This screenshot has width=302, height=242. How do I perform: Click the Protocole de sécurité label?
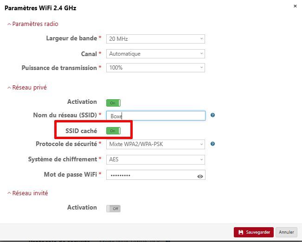tap(66, 144)
